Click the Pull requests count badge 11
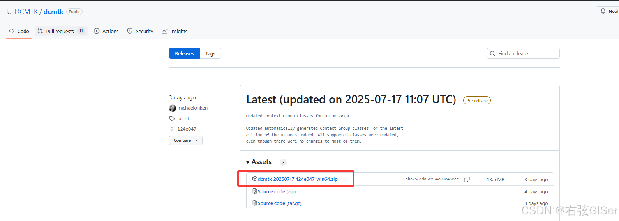This screenshot has height=221, width=619. point(81,31)
